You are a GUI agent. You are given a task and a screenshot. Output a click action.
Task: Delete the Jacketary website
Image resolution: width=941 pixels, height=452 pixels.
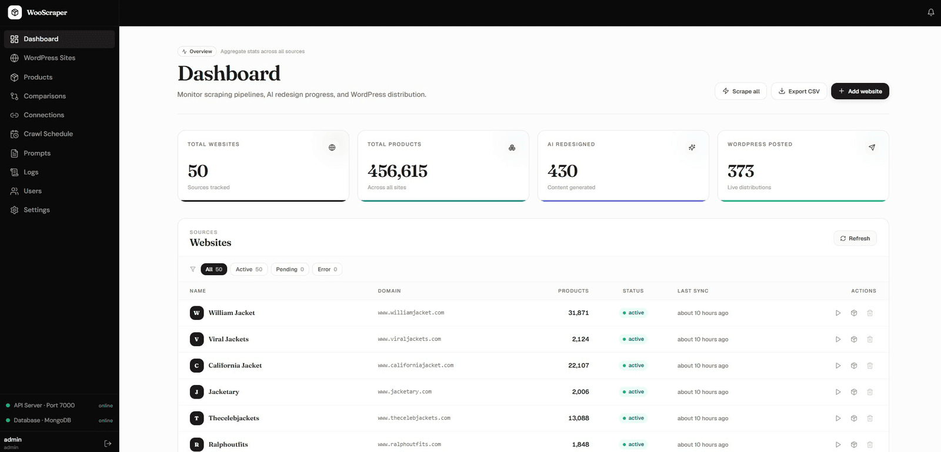click(870, 392)
